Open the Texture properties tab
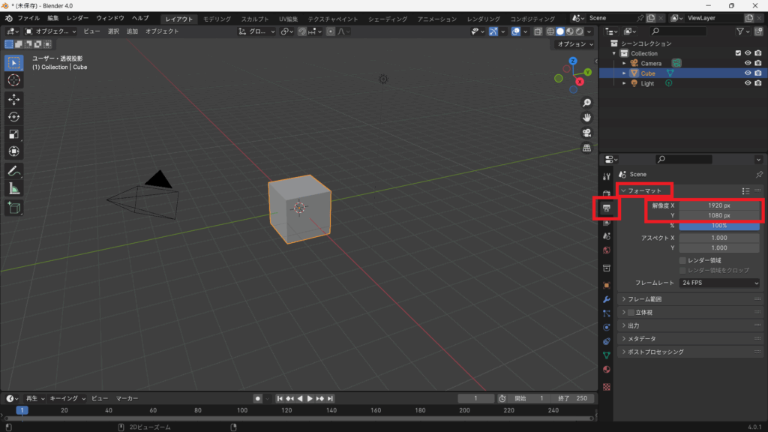 click(x=606, y=387)
